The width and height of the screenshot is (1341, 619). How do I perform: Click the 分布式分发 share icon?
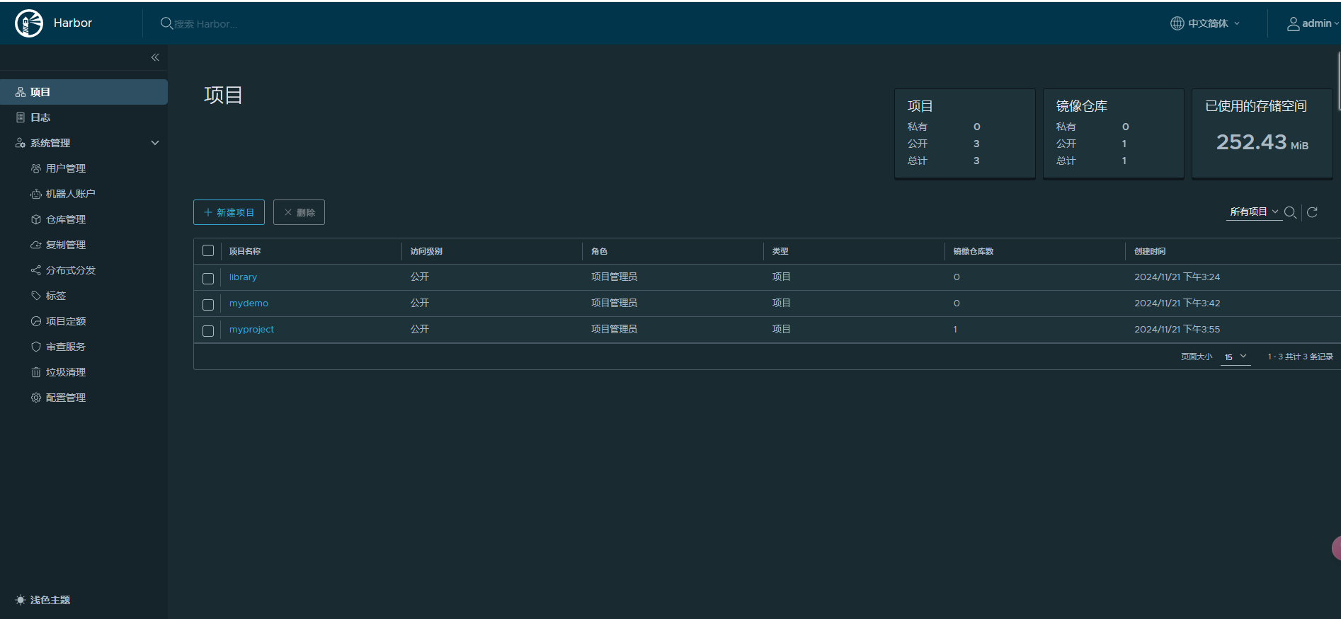click(36, 270)
